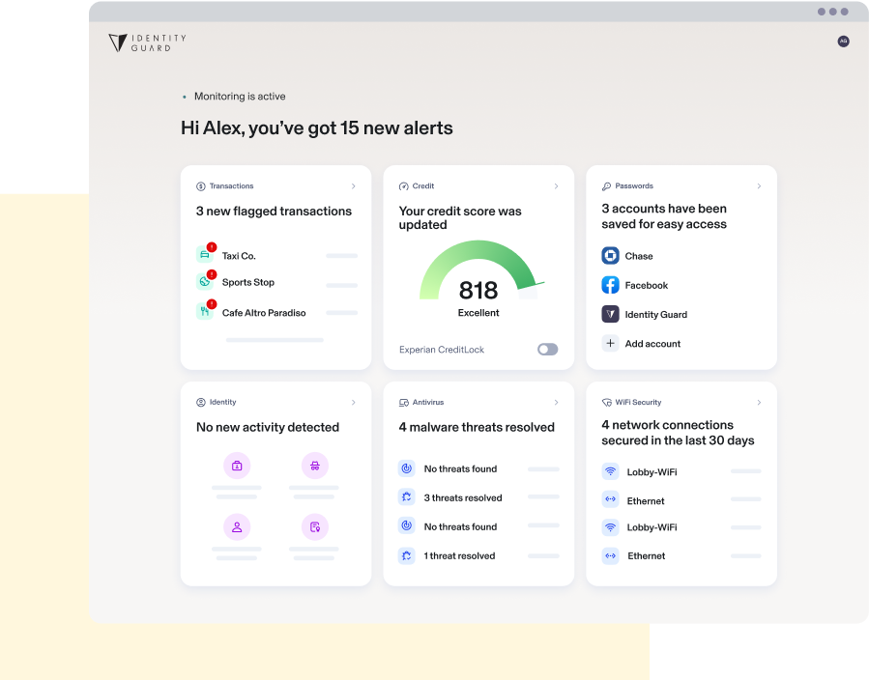Select the Identity Guard icon in Passwords list

610,314
